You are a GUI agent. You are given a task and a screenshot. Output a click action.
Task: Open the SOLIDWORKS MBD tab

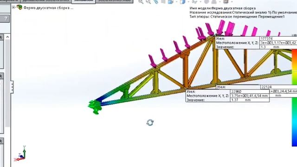115,1
